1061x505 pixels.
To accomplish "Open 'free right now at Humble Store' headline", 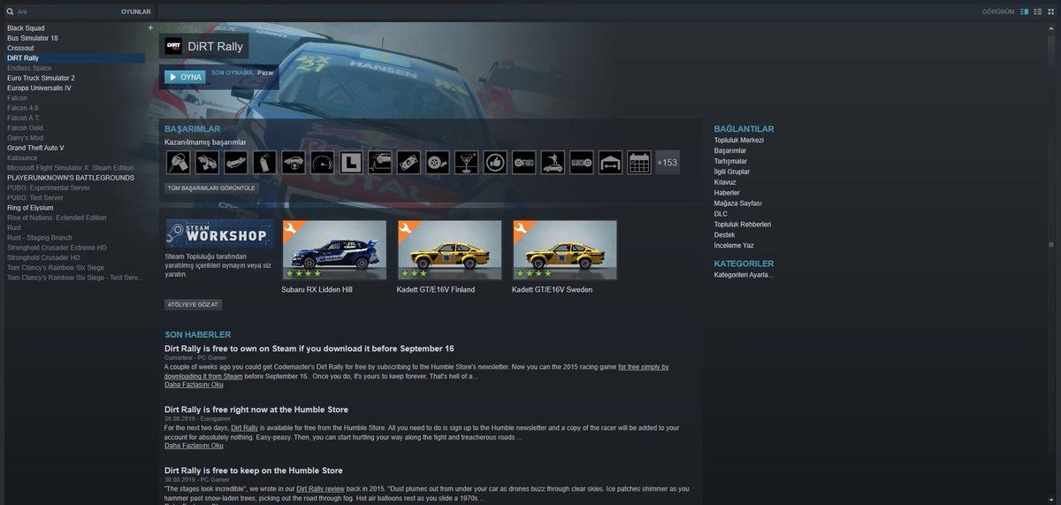I will click(x=256, y=409).
